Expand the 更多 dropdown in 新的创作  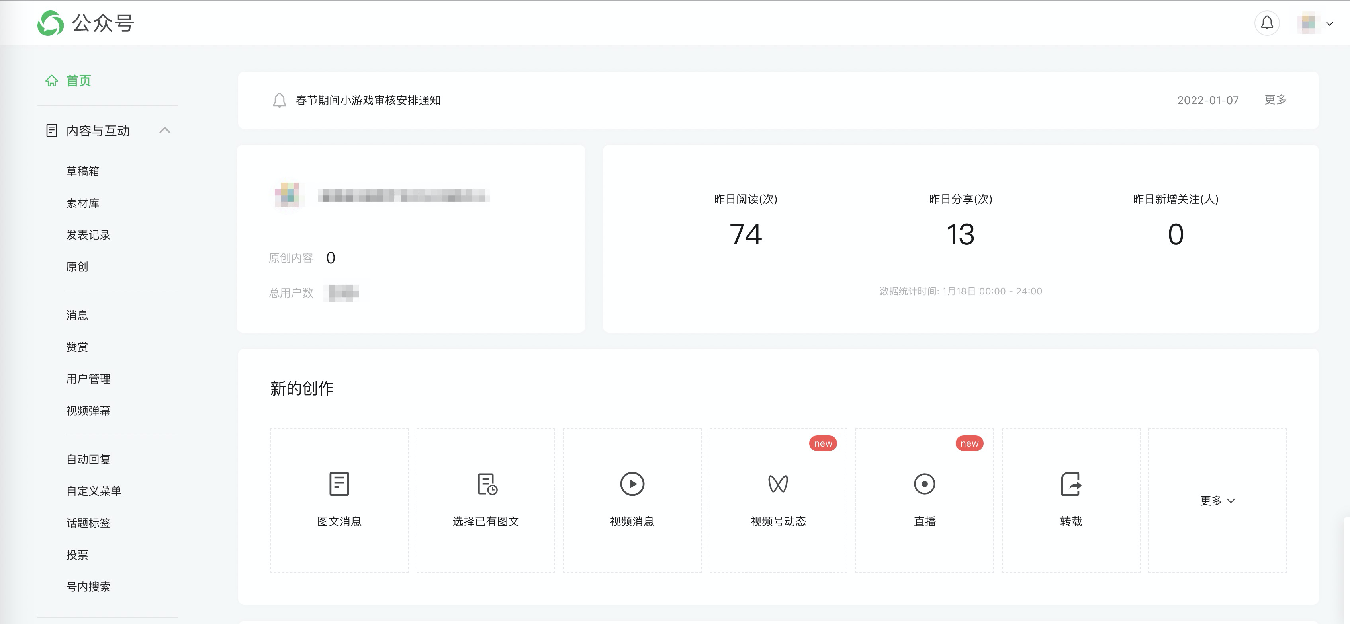1217,500
